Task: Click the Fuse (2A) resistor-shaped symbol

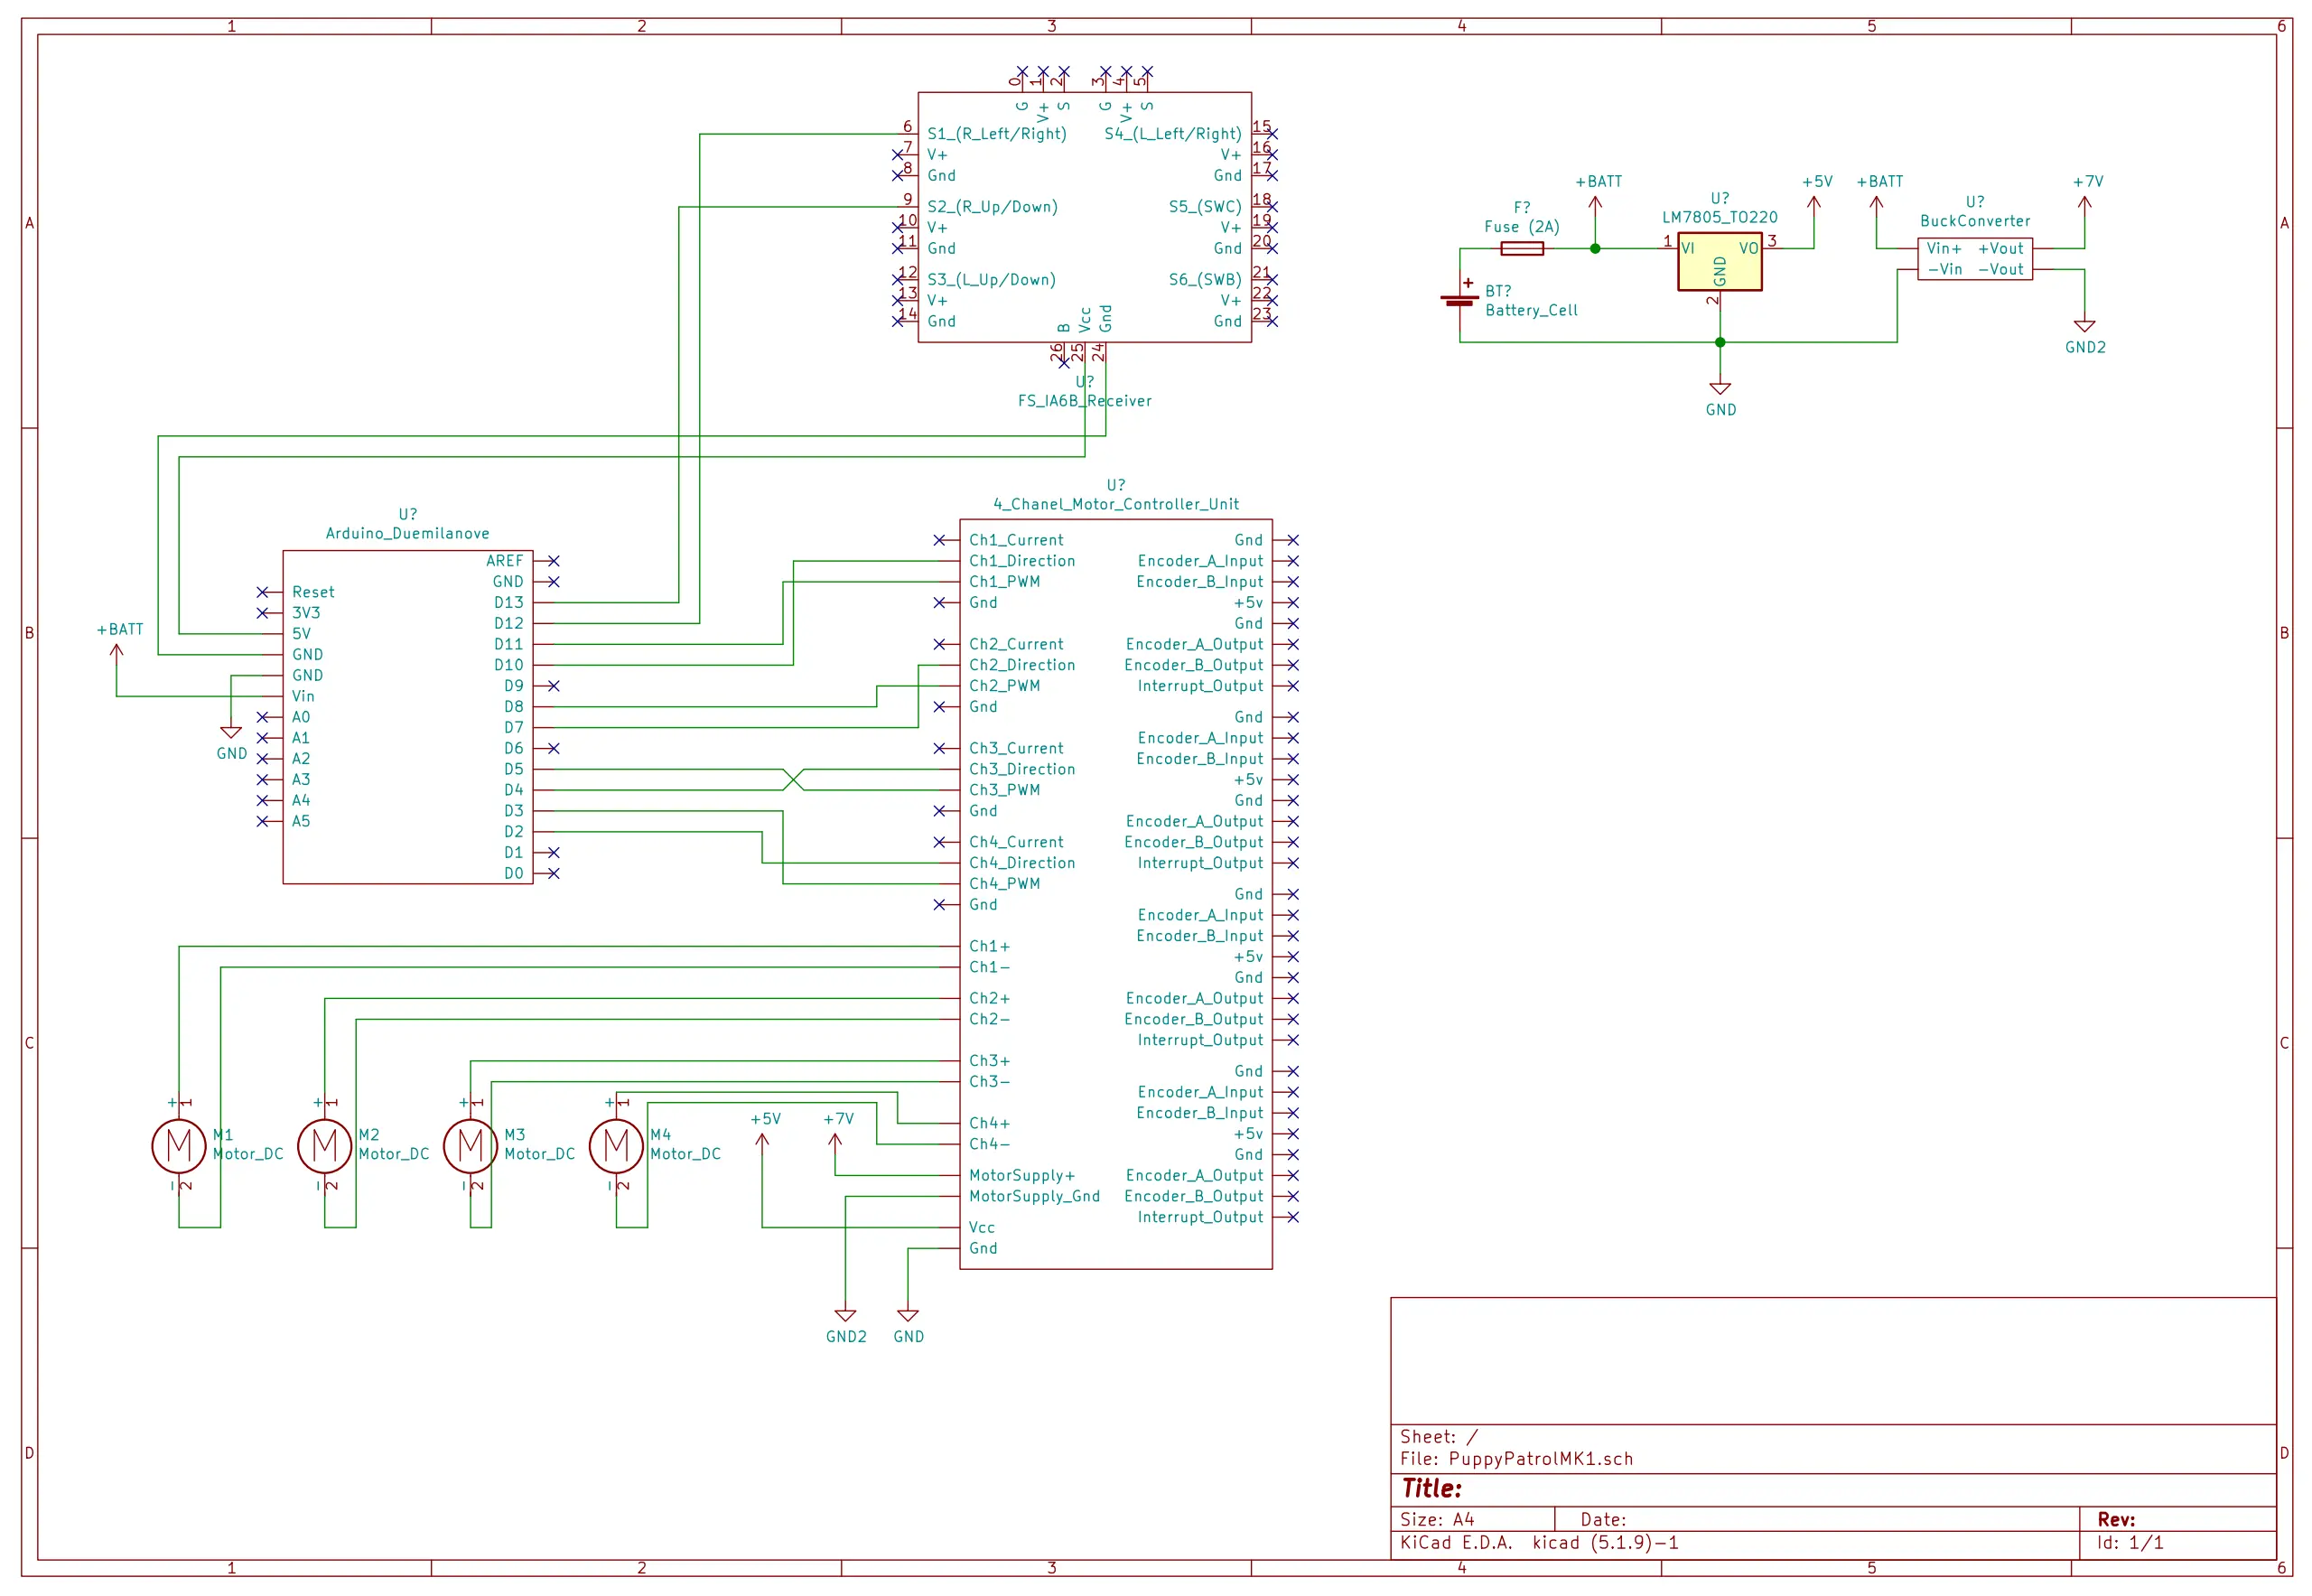Action: coord(1522,249)
